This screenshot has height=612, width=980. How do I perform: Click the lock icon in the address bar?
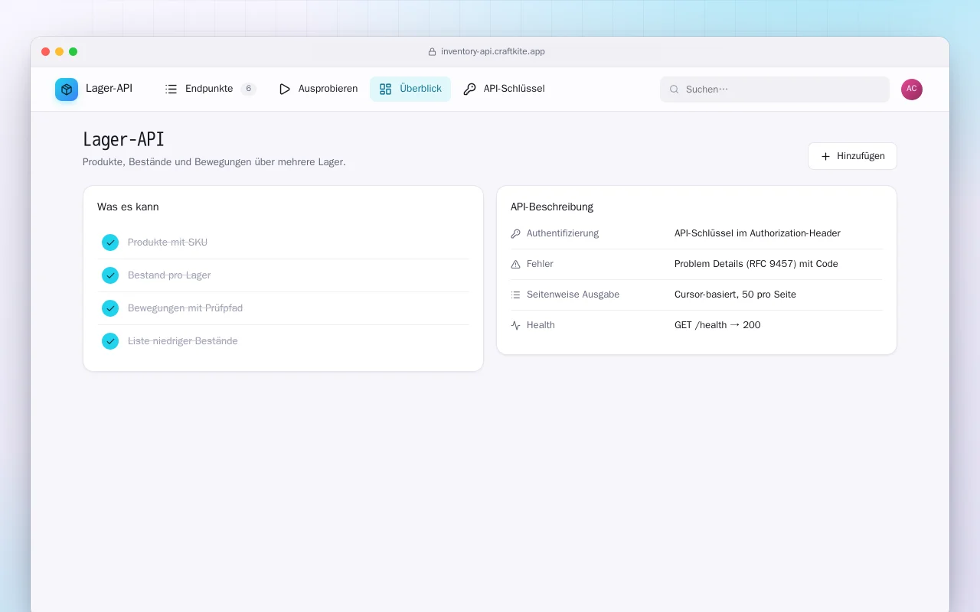[x=433, y=52]
